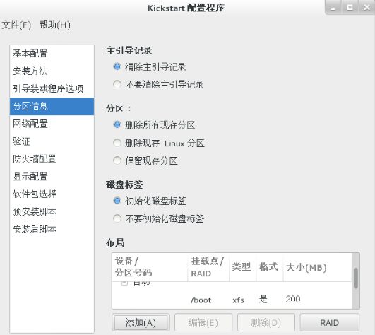Click the xfs type cell
375x335 pixels.
click(238, 300)
